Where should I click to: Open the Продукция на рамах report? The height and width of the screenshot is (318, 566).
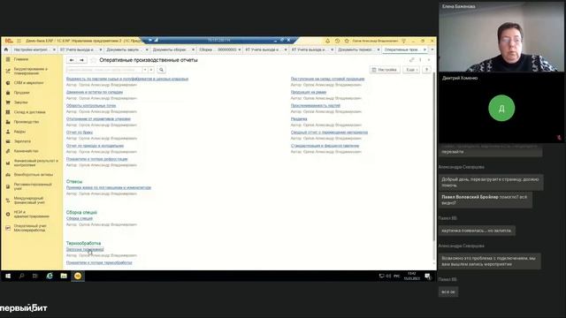[309, 92]
